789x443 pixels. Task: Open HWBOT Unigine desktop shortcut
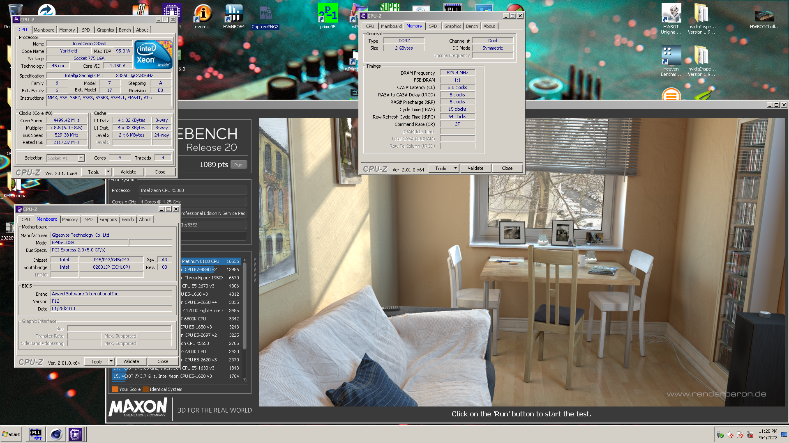pos(671,18)
